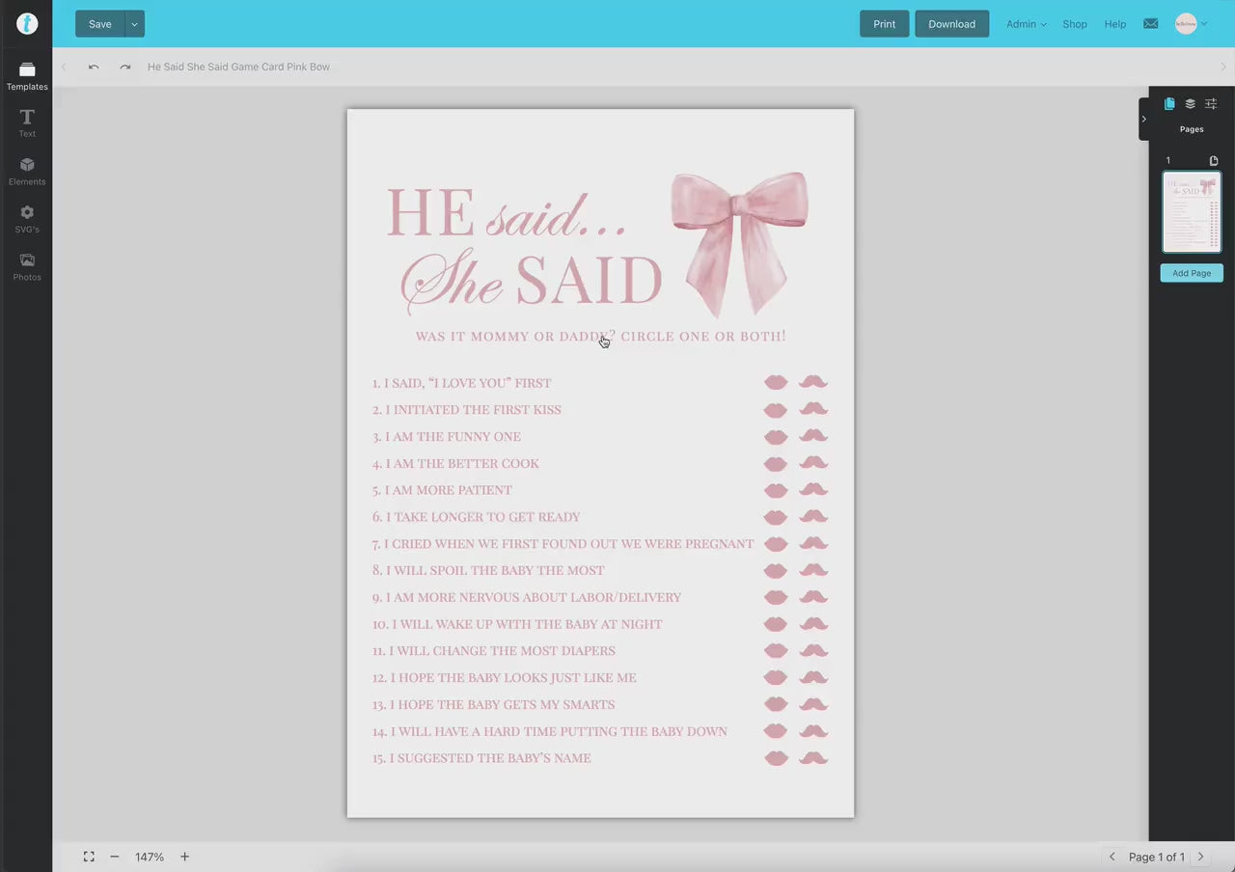Click the Redo arrow icon
The height and width of the screenshot is (872, 1235).
125,67
